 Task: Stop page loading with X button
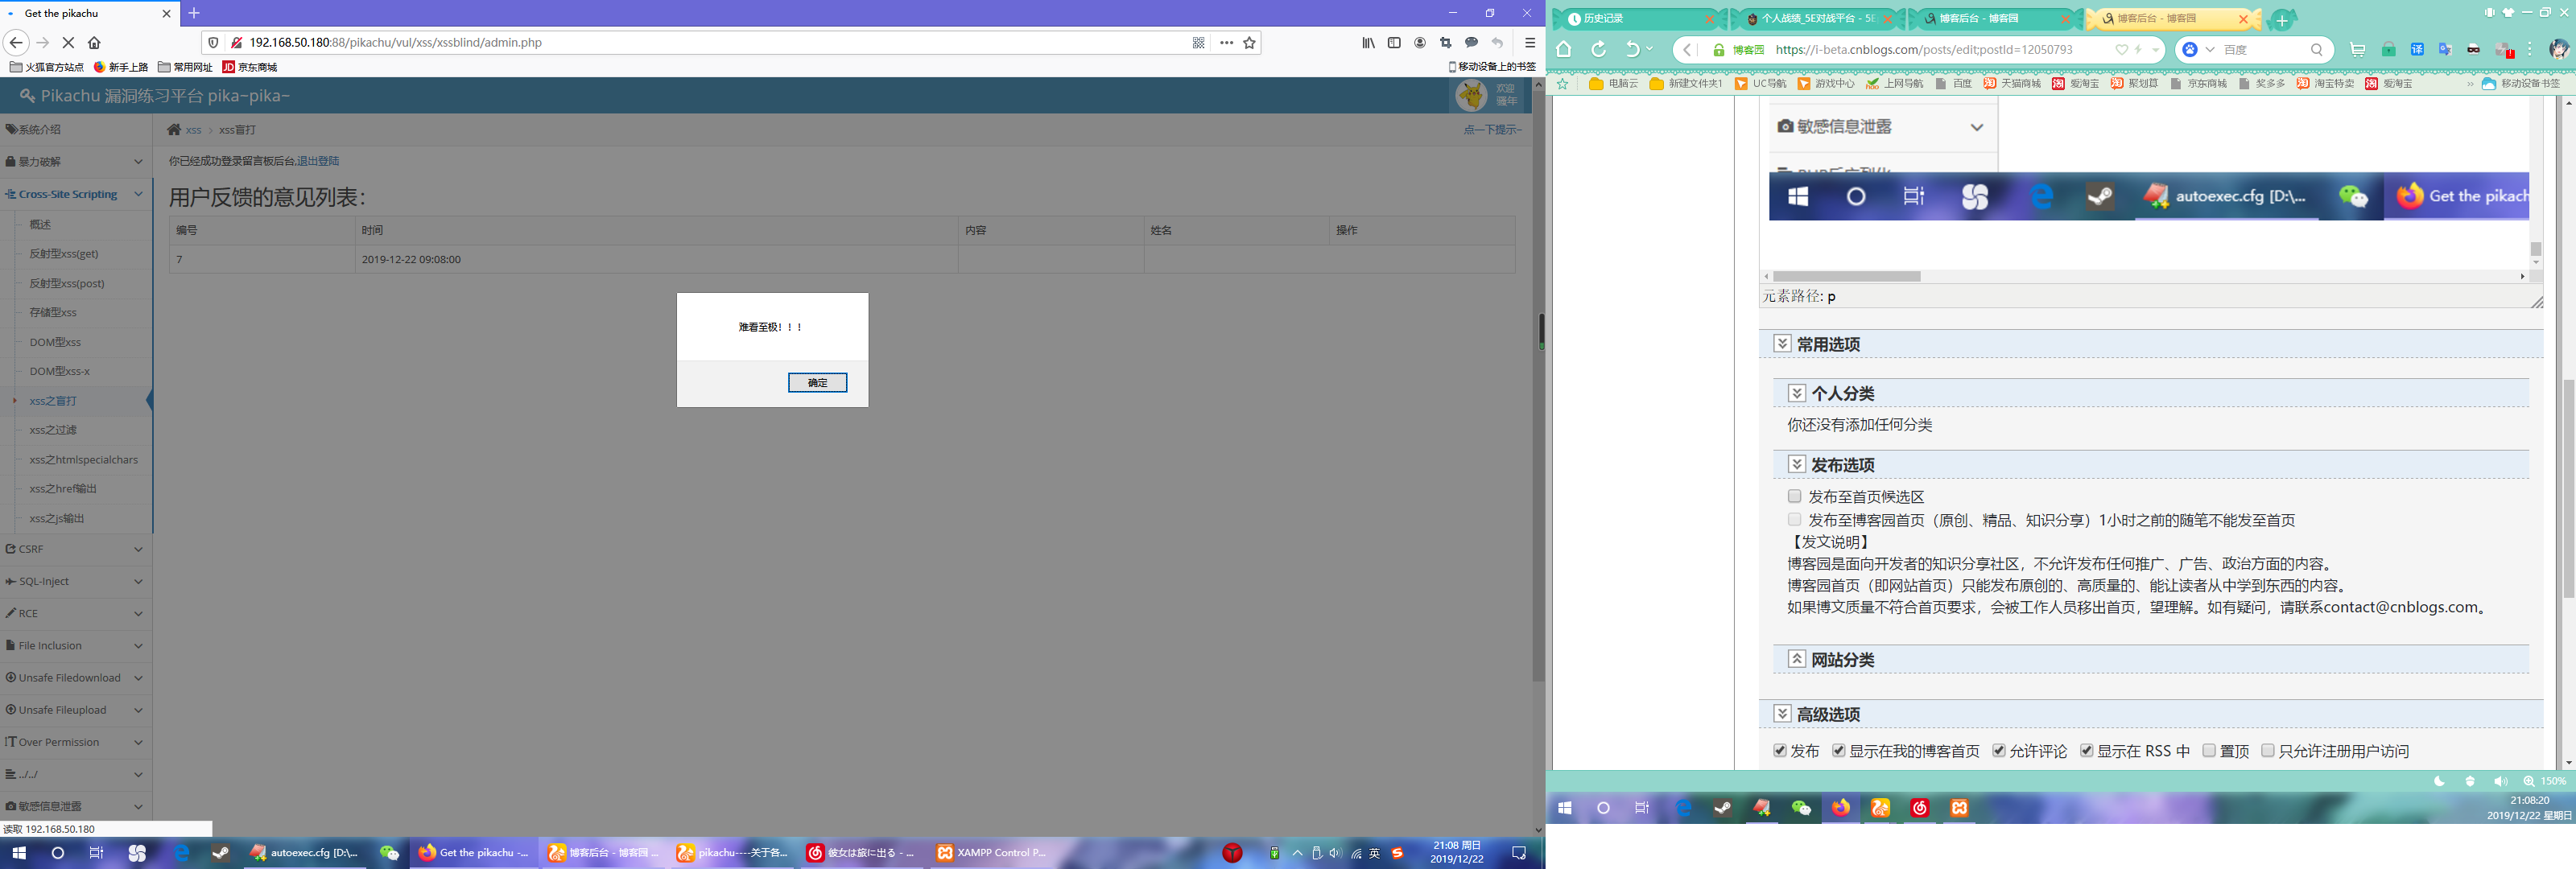pos(68,43)
